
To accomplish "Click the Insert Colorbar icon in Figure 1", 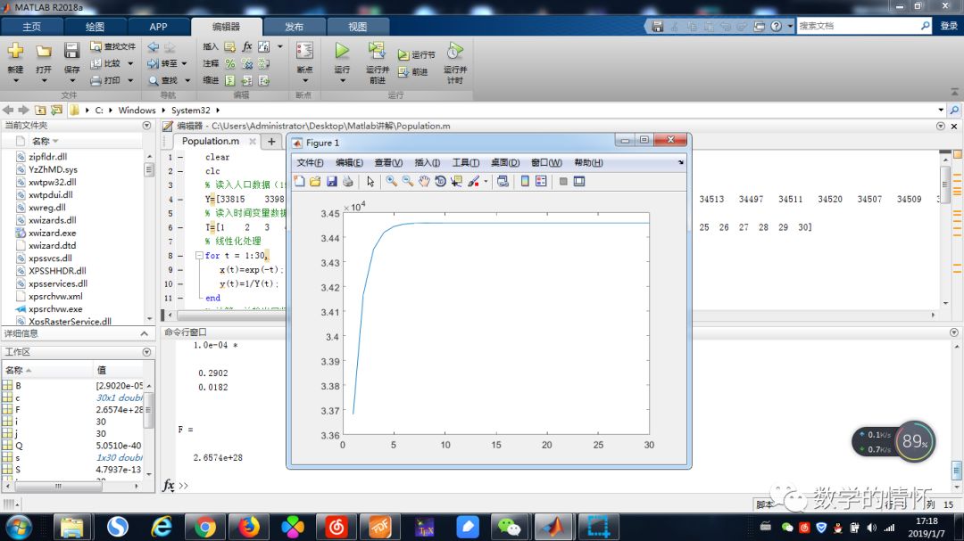I will point(525,181).
